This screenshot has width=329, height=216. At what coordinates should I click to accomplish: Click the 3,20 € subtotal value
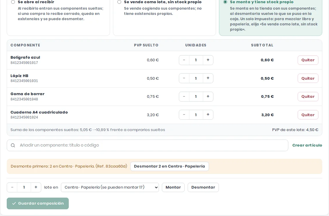pos(267,115)
